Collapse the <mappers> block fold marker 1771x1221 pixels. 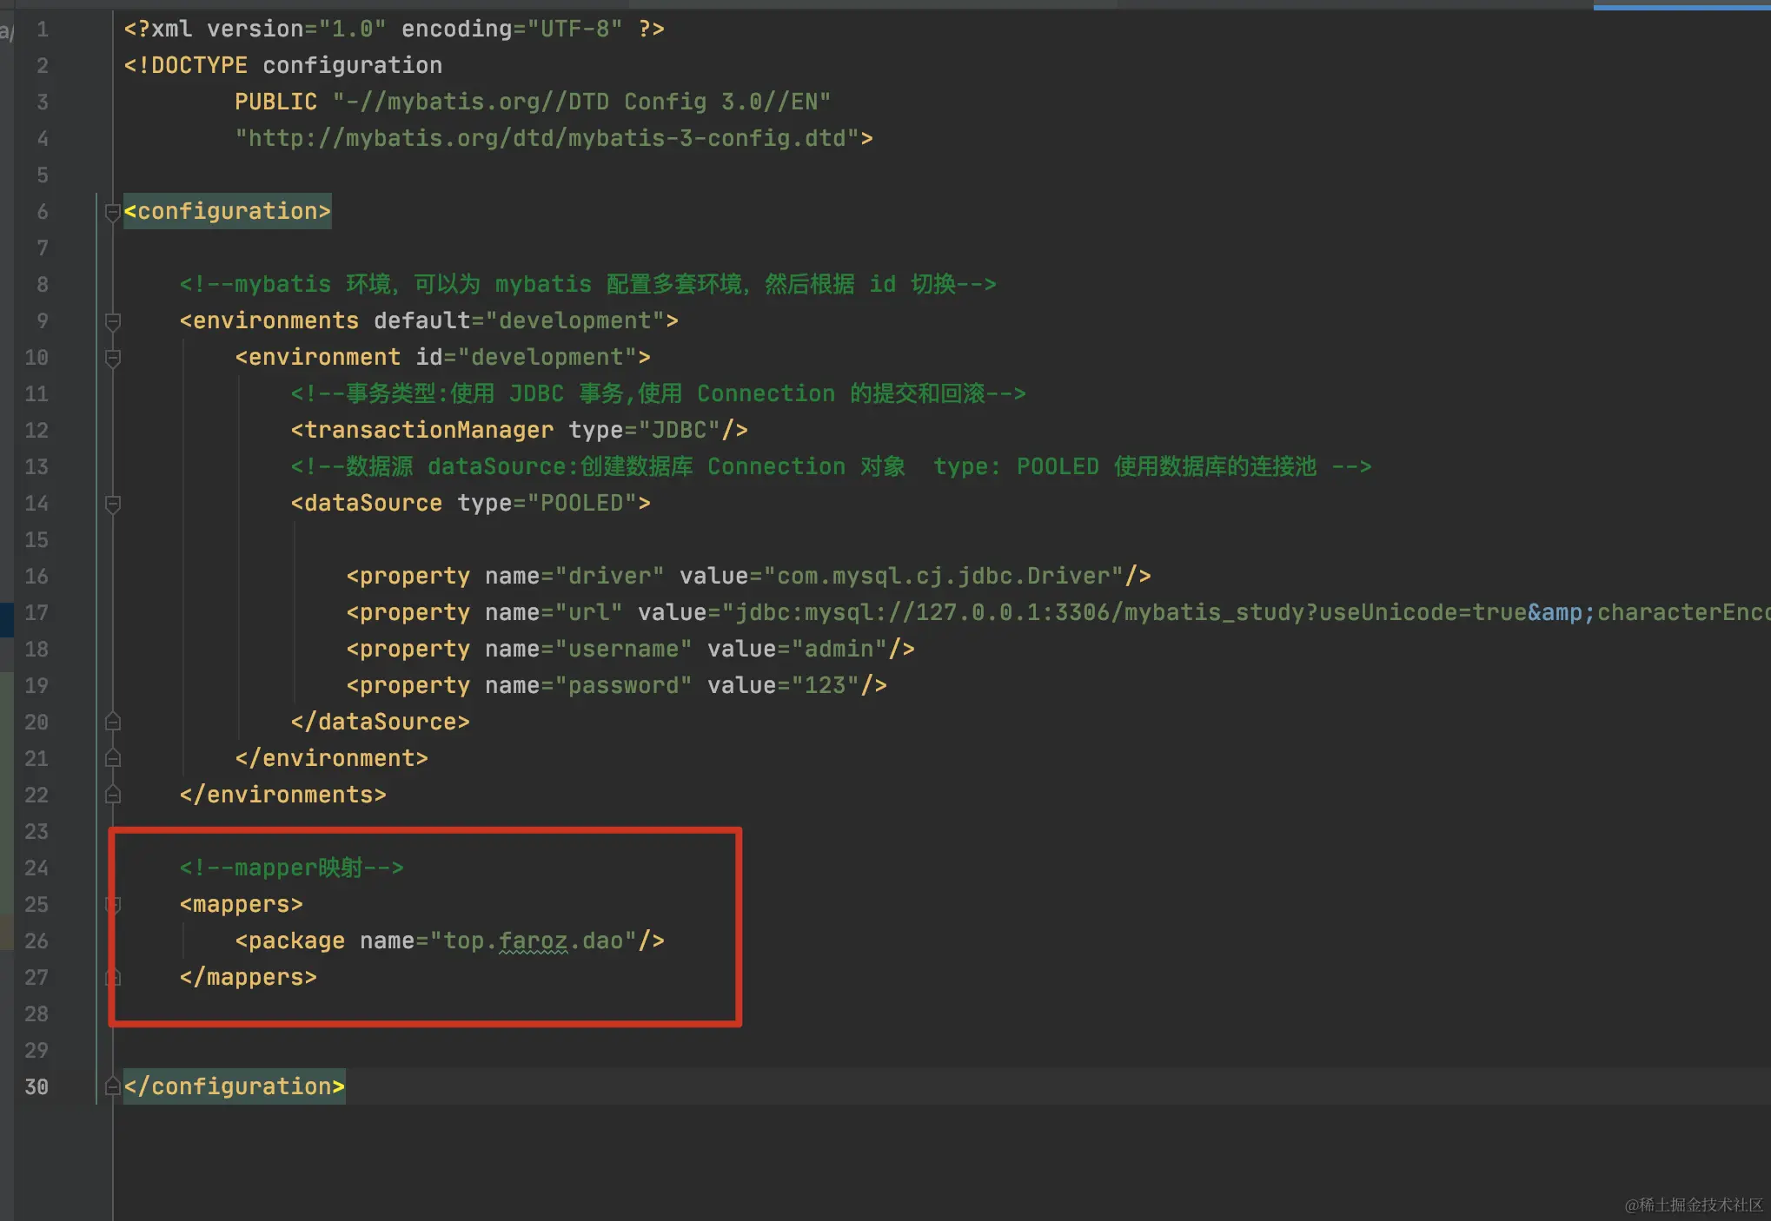tap(112, 905)
